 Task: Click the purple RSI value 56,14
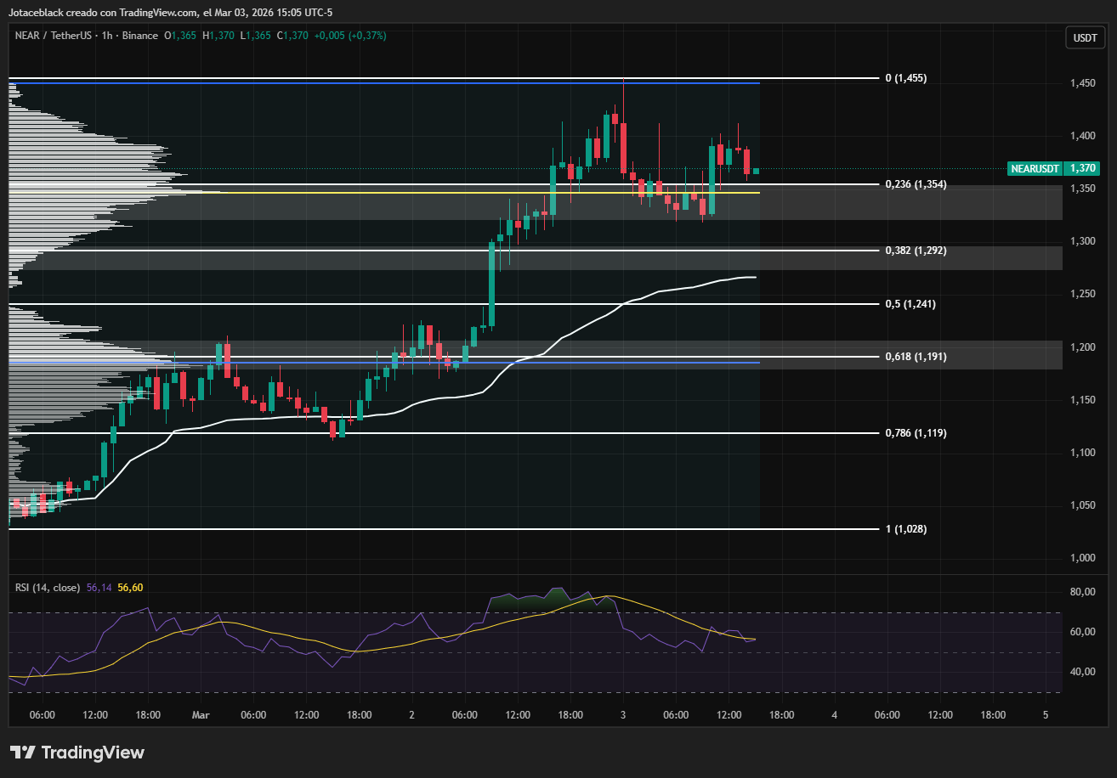(x=99, y=587)
